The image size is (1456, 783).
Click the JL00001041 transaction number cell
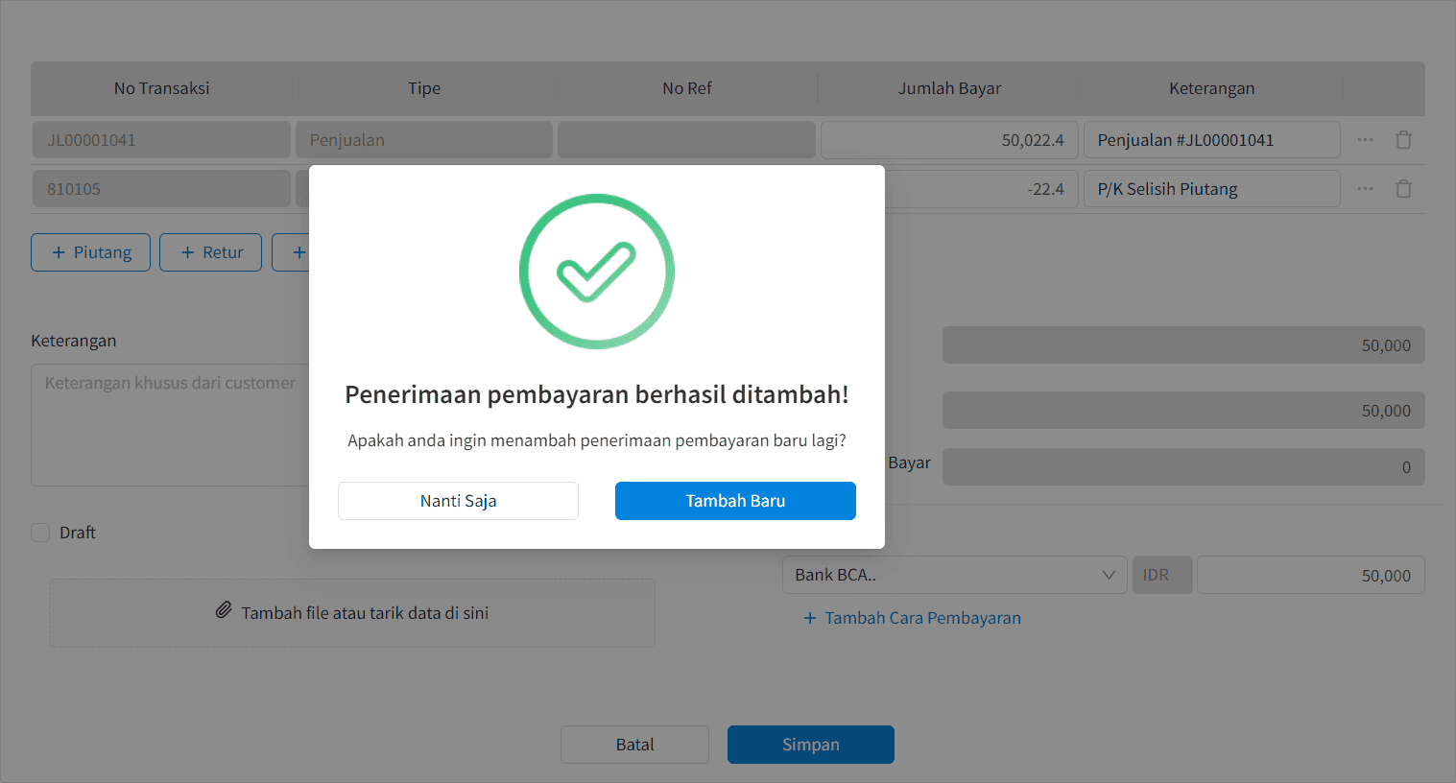(161, 140)
